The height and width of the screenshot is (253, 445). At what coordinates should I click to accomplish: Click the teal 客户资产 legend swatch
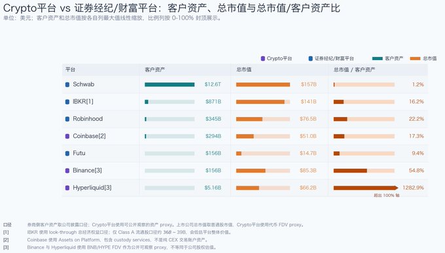click(378, 58)
